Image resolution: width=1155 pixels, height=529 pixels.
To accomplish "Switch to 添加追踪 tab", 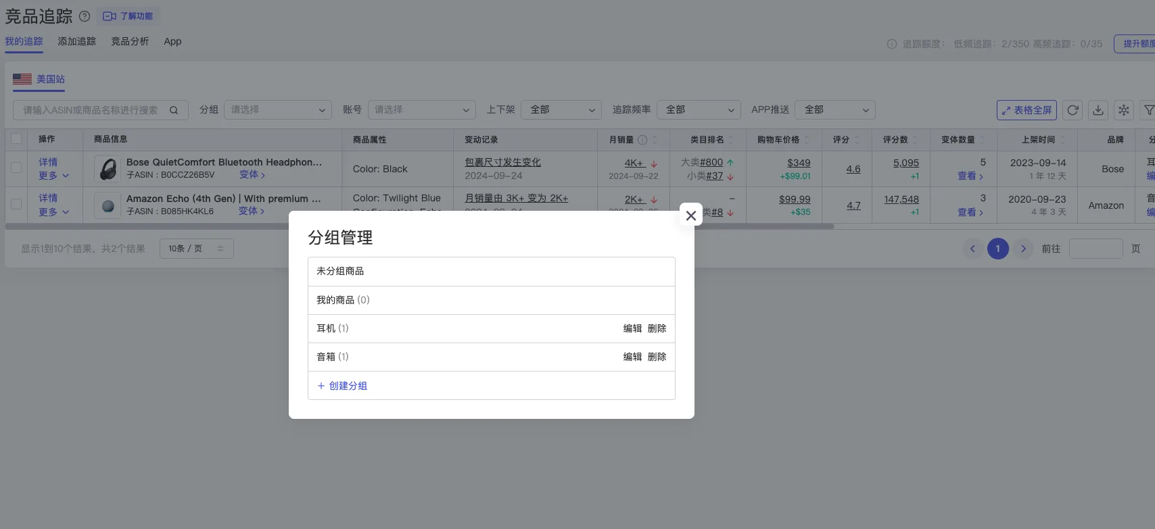I will [76, 42].
